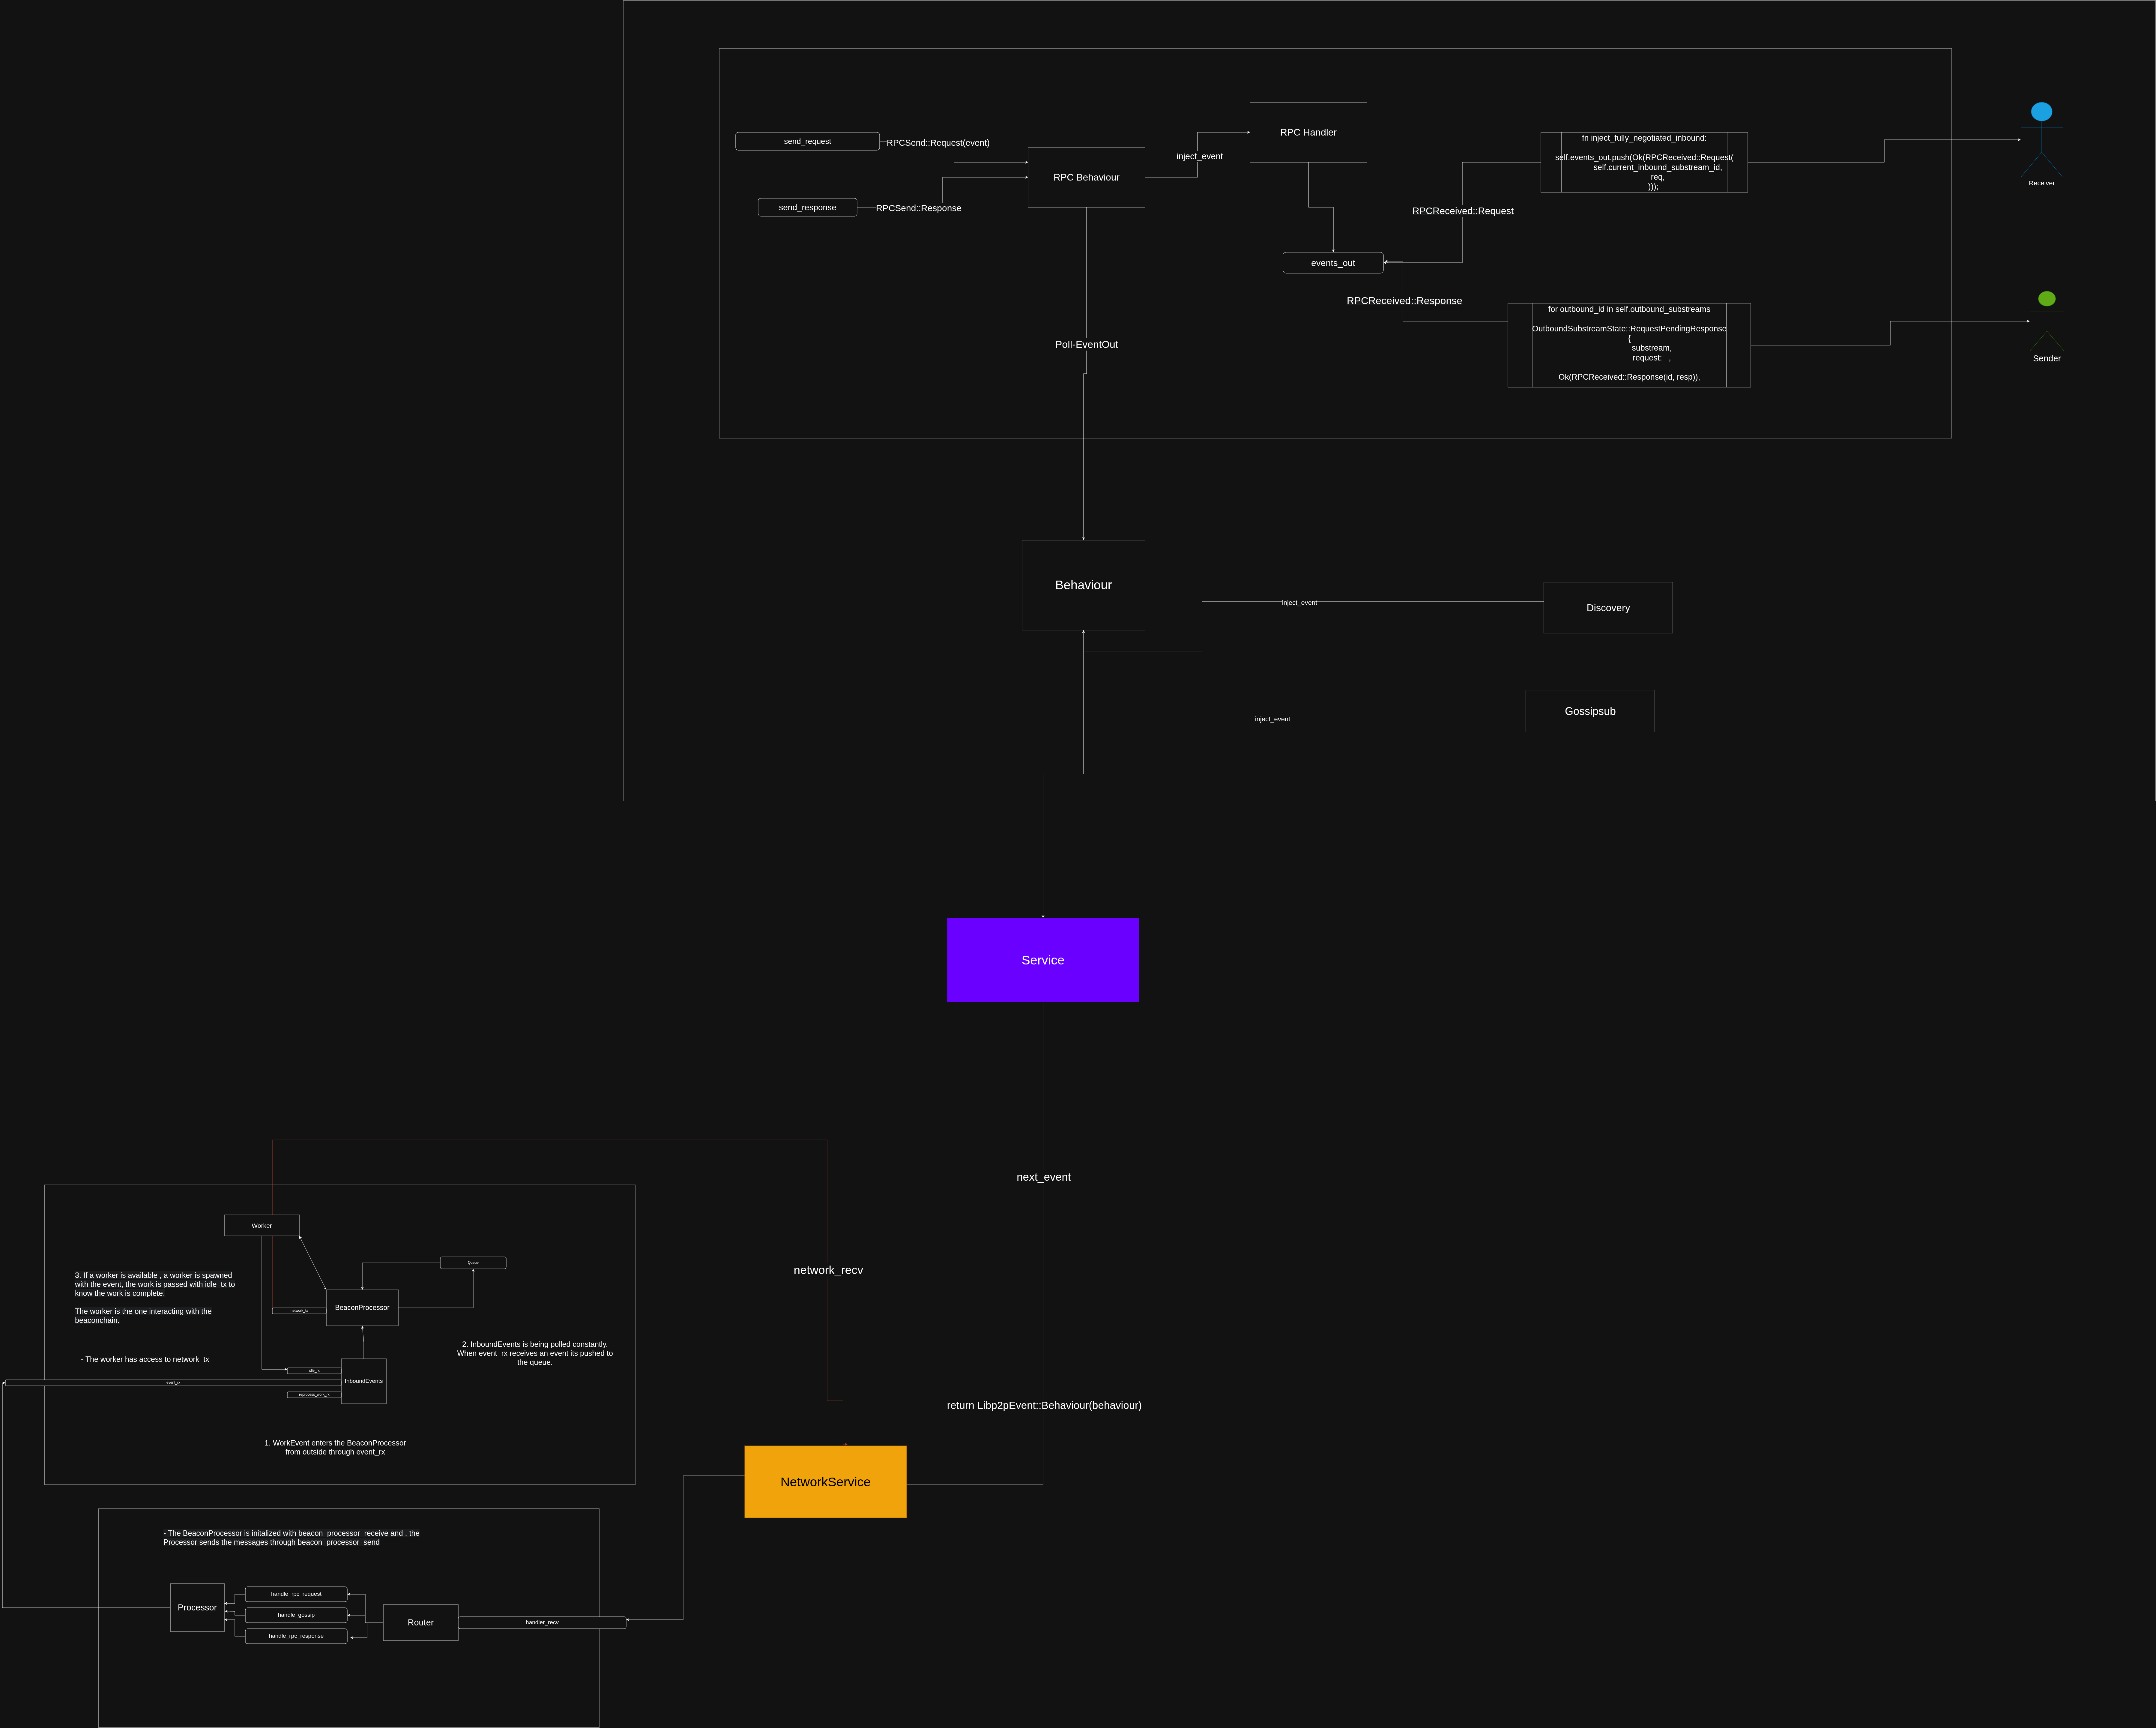
Task: Select the inject_fully_negotiated_inbound code block
Action: (x=1644, y=162)
